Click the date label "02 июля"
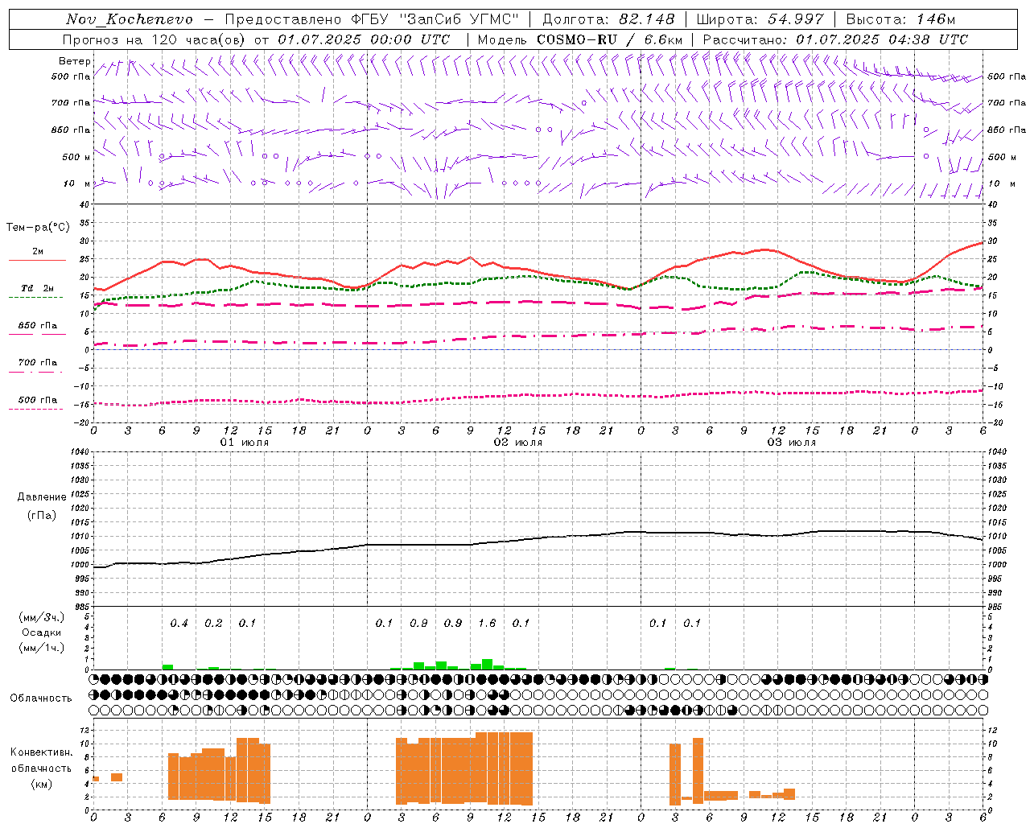This screenshot has width=1030, height=824. tap(518, 443)
